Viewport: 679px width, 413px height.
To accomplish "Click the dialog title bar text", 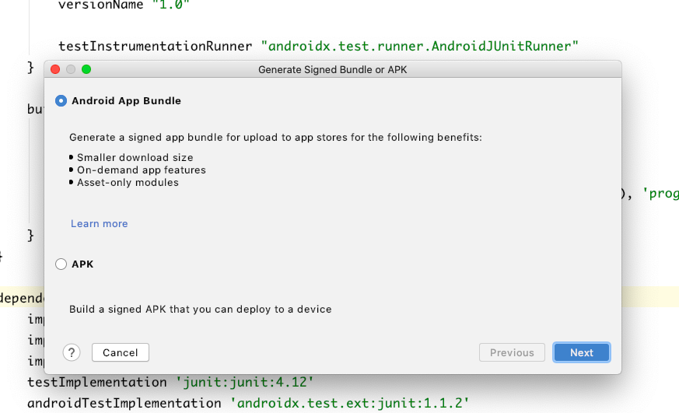I will (333, 70).
